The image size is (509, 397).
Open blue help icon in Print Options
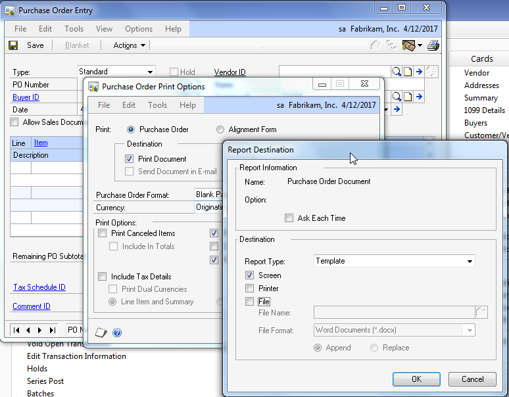coord(117,333)
